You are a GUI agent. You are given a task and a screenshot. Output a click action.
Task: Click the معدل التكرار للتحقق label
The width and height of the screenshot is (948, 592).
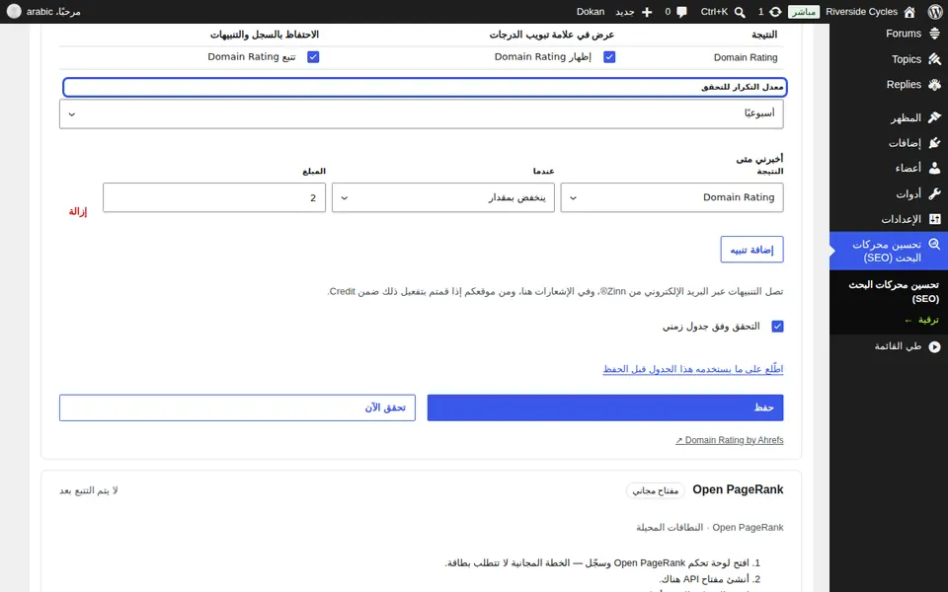(743, 87)
